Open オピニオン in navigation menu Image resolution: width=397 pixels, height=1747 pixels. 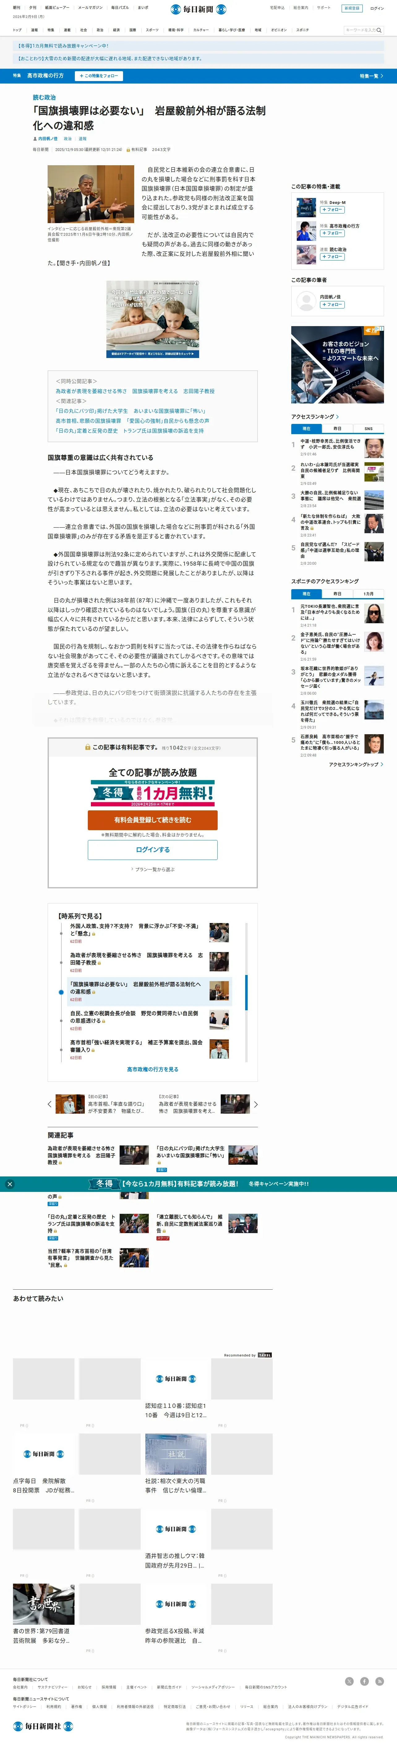point(279,30)
